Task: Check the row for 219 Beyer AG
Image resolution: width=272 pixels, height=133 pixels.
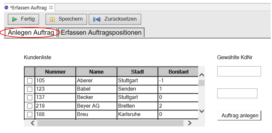Action: 30,106
